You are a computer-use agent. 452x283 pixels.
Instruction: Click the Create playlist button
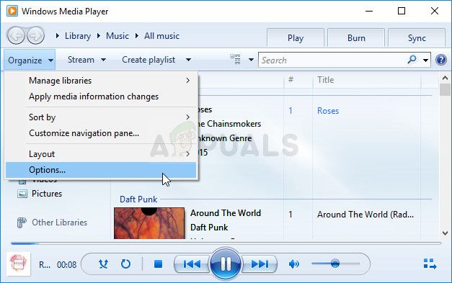click(x=149, y=60)
